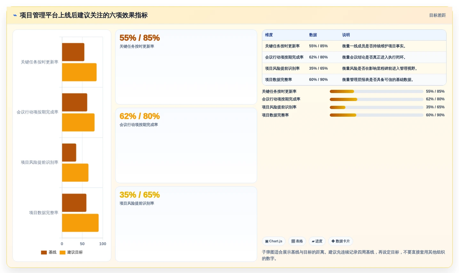459x273 pixels.
Task: Click the 项目风险提前识别率 progress bar
Action: click(376, 107)
